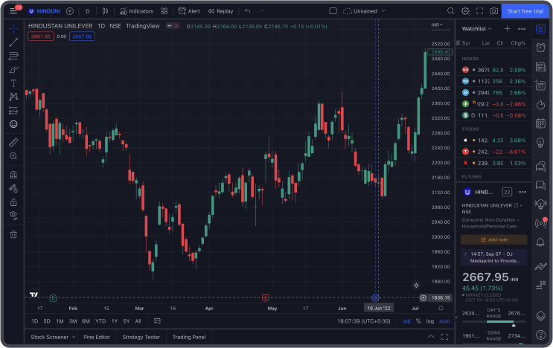
Task: Create a new Alert
Action: [x=189, y=11]
